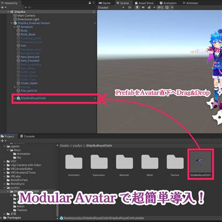The height and width of the screenshot is (222, 222).
Task: Focus the Hierarchy search field
Action: [x=59, y=7]
